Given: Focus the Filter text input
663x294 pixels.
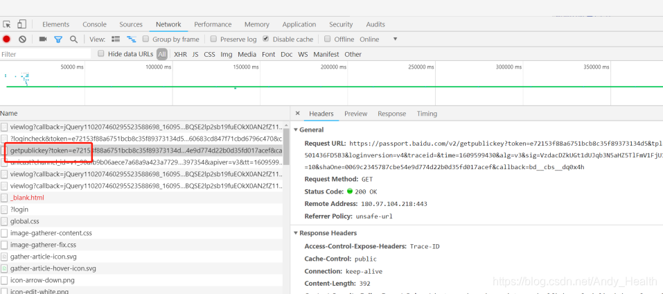Looking at the screenshot, I should pos(45,54).
